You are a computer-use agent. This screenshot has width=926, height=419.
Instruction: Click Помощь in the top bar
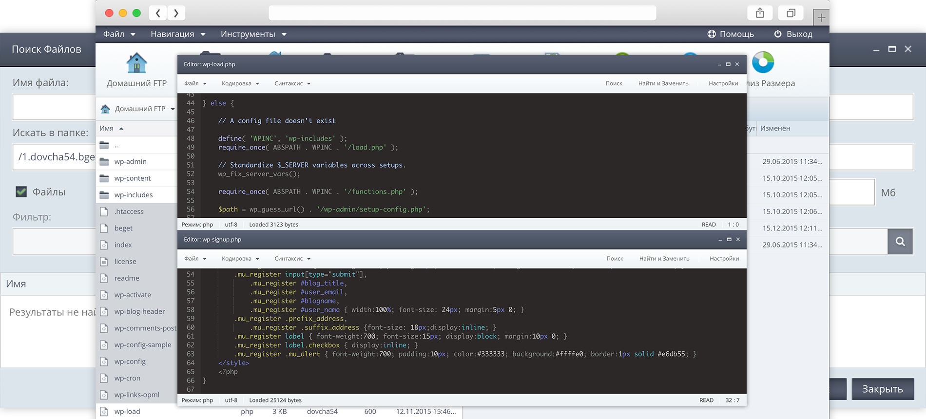tap(731, 34)
